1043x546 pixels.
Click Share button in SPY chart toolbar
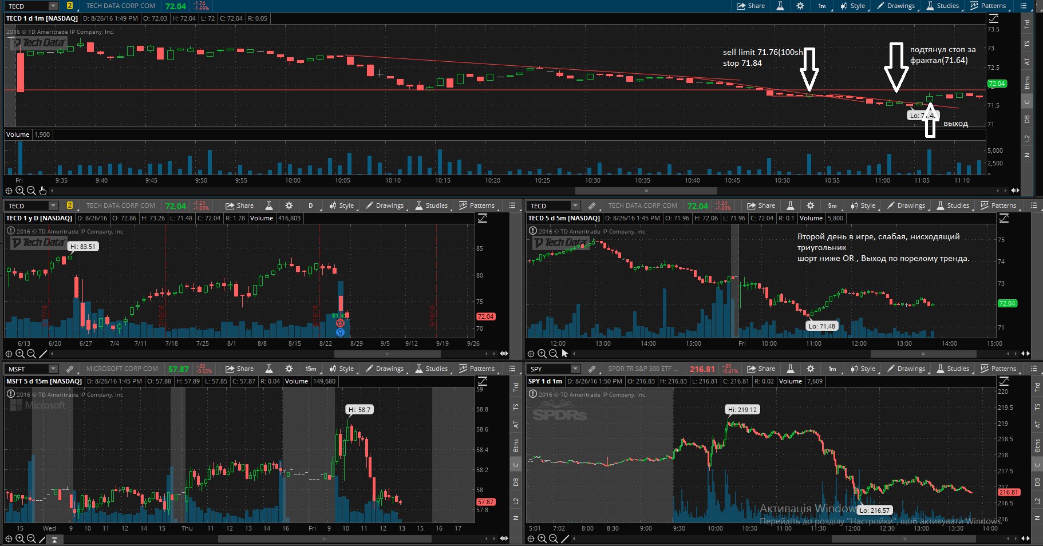[761, 369]
